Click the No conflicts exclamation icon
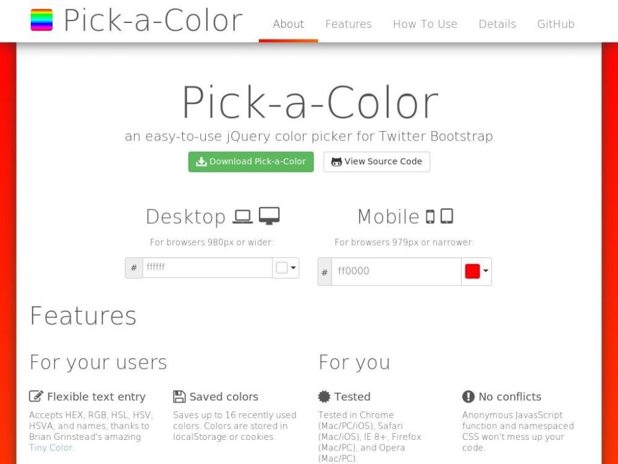 click(468, 397)
